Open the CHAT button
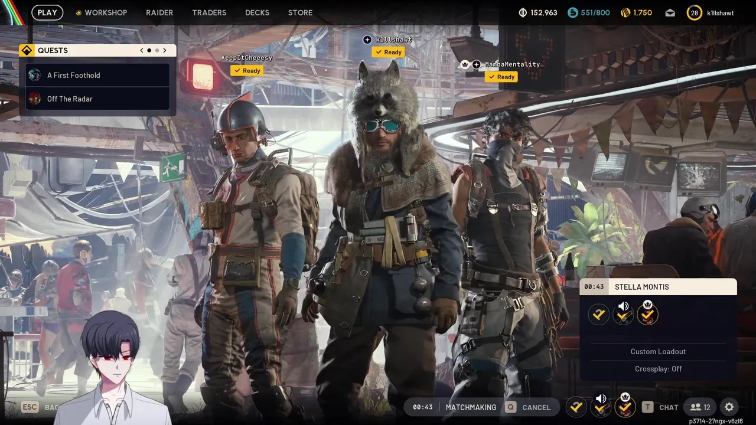Image resolution: width=756 pixels, height=425 pixels. tap(669, 407)
